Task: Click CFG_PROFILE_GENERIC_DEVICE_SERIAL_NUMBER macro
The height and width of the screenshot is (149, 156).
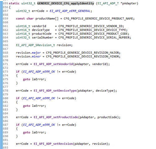Action: [x=94, y=38]
